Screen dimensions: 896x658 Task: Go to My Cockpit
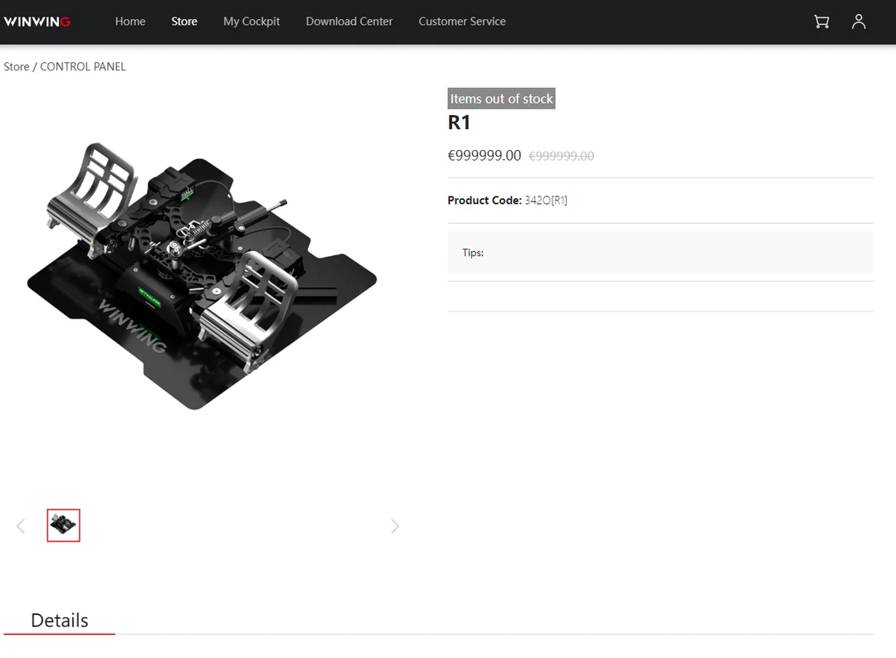point(251,22)
